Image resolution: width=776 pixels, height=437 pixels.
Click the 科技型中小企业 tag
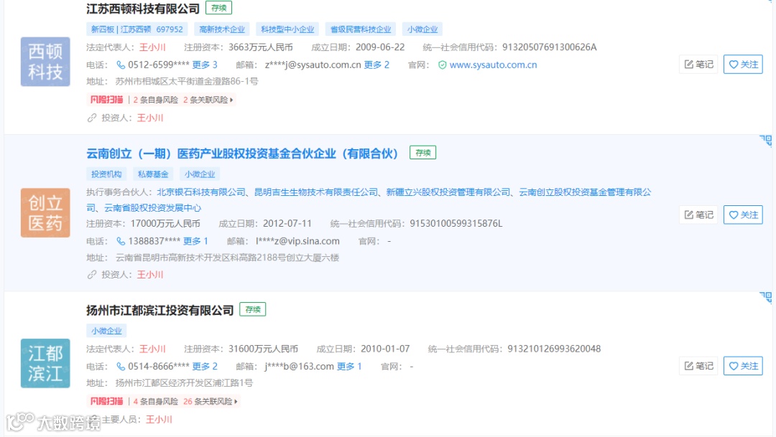pyautogui.click(x=287, y=29)
